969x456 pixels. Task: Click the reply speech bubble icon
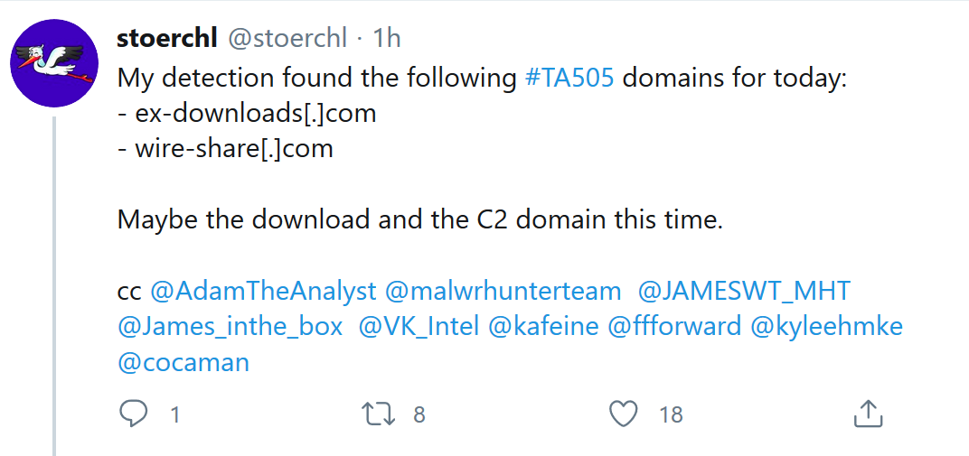tap(132, 414)
